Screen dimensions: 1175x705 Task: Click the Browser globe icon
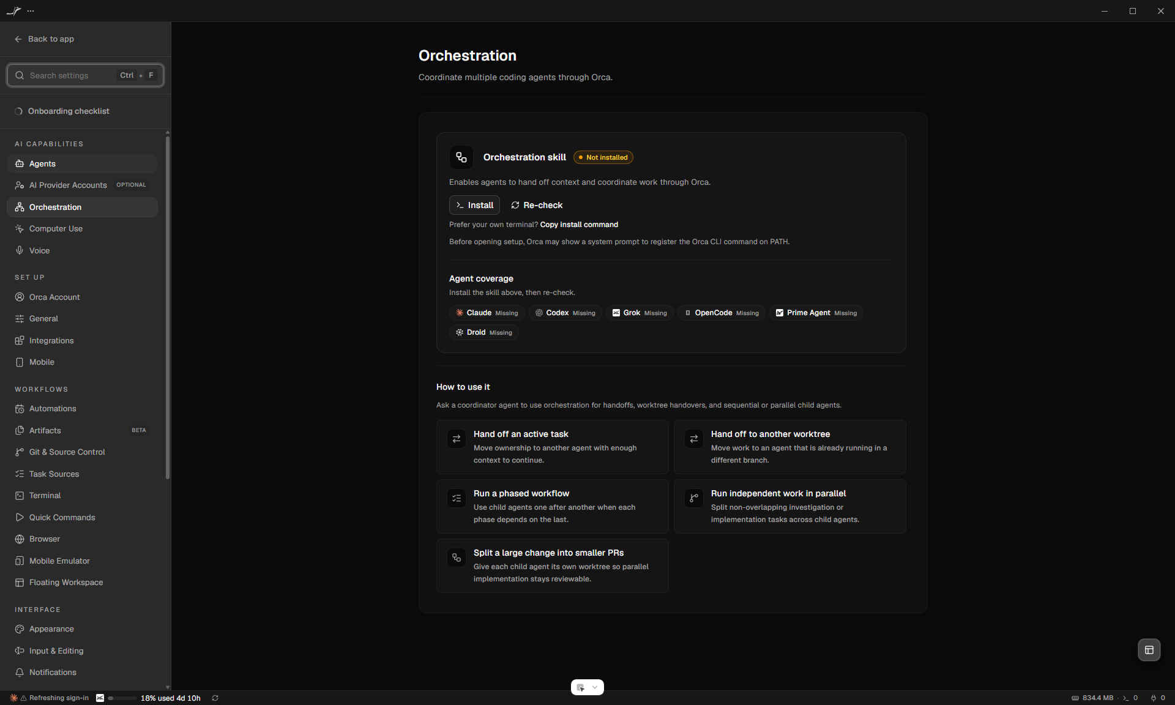[20, 539]
